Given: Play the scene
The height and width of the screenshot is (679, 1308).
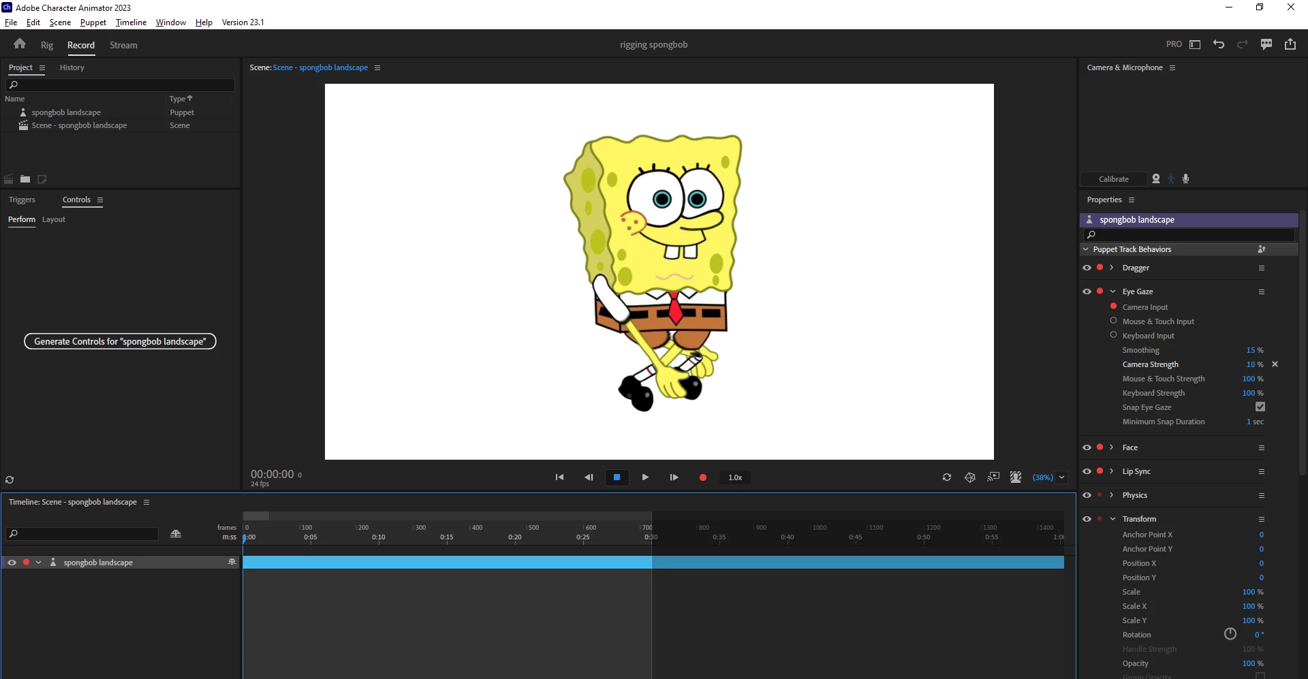Looking at the screenshot, I should pos(645,477).
